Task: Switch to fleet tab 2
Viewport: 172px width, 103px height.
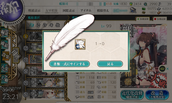Action: pyautogui.click(x=38, y=25)
